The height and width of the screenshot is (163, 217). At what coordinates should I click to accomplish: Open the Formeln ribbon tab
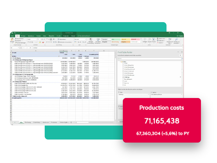pyautogui.click(x=39, y=36)
